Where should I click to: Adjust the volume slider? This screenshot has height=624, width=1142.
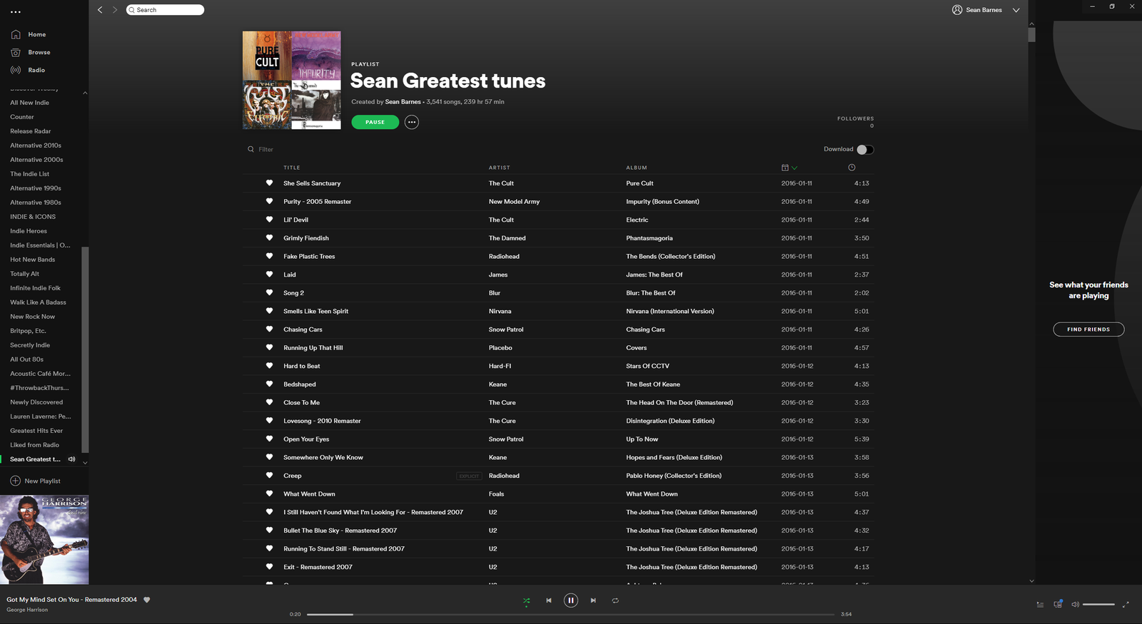[1098, 605]
